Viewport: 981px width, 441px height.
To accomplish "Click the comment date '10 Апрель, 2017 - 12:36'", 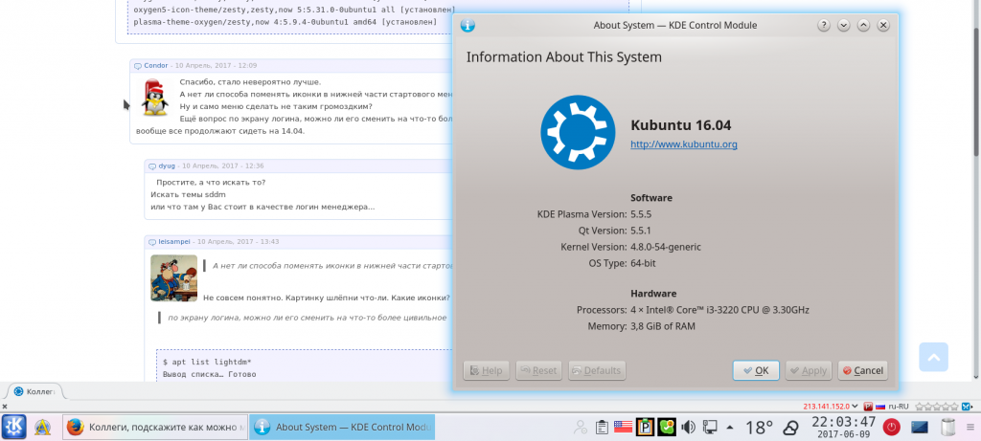I will coord(222,166).
